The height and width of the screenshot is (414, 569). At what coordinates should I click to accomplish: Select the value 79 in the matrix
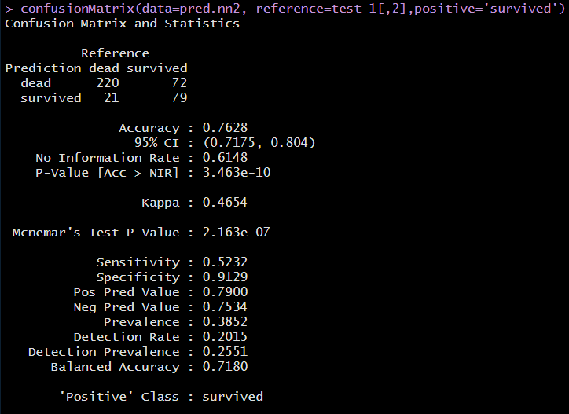click(x=179, y=98)
